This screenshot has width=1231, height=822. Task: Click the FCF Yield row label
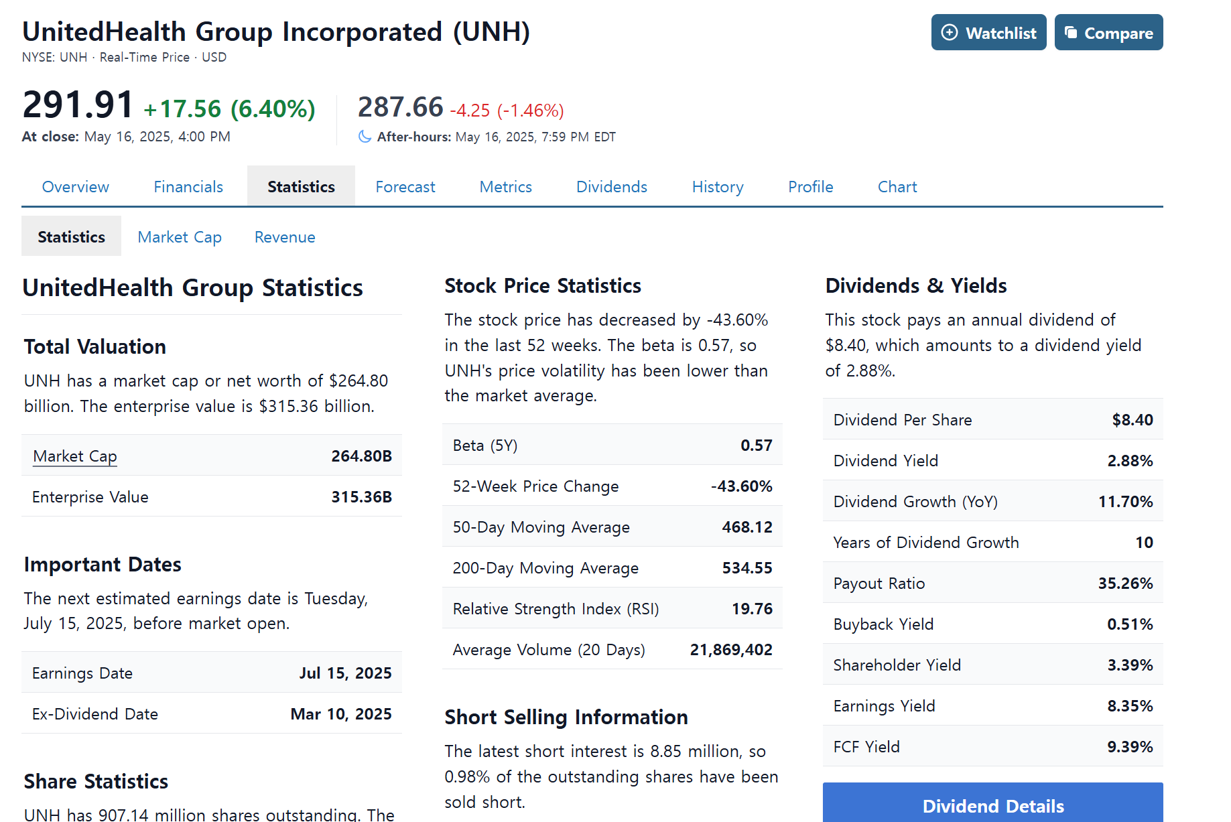pos(866,747)
